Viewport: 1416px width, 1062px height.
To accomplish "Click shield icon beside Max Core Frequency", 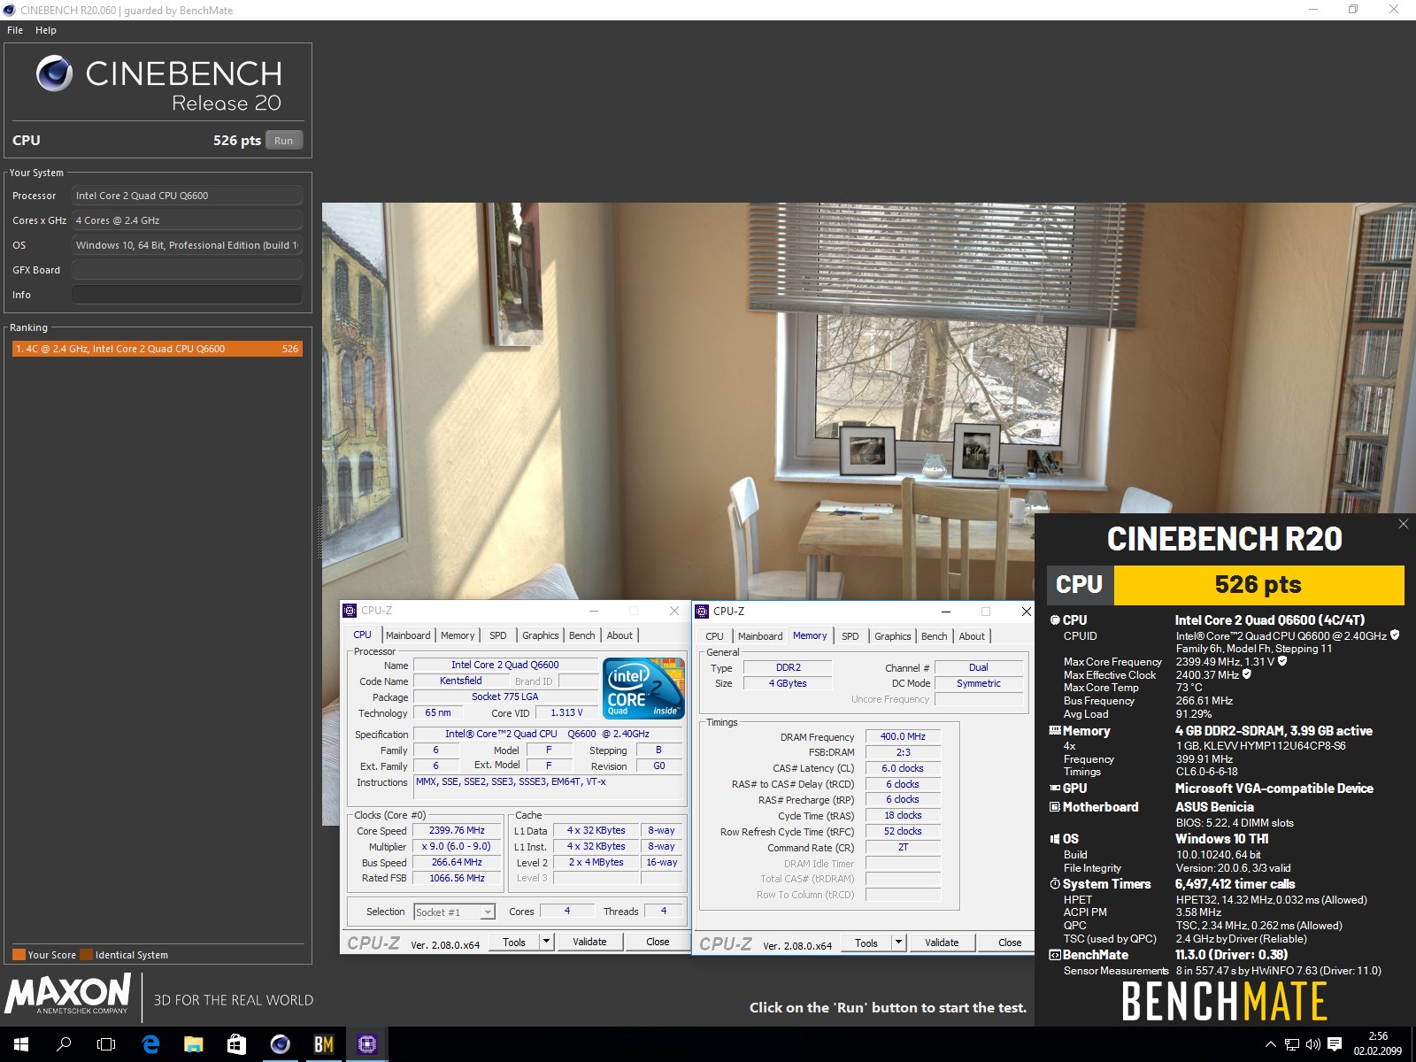I will pyautogui.click(x=1282, y=660).
